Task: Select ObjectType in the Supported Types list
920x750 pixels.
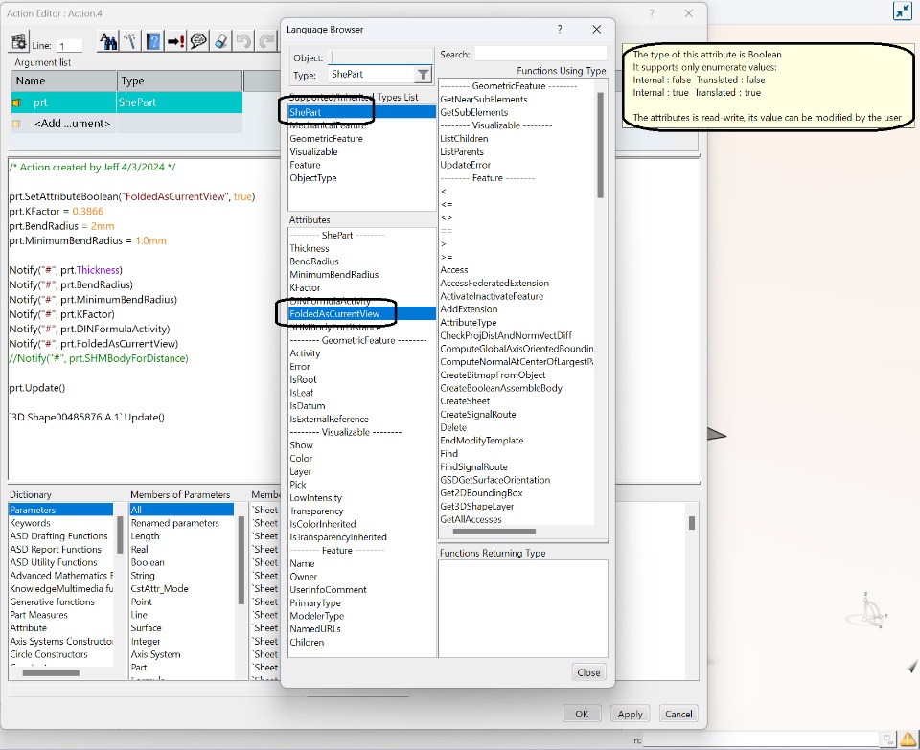Action: pyautogui.click(x=313, y=177)
